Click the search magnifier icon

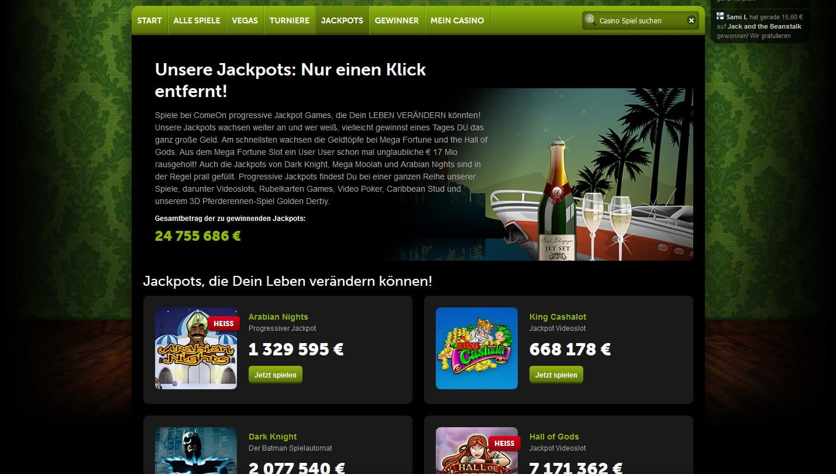pyautogui.click(x=590, y=20)
